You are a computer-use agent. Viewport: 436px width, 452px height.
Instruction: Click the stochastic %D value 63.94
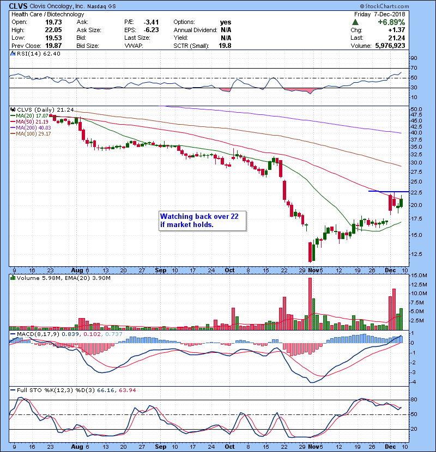pos(127,390)
